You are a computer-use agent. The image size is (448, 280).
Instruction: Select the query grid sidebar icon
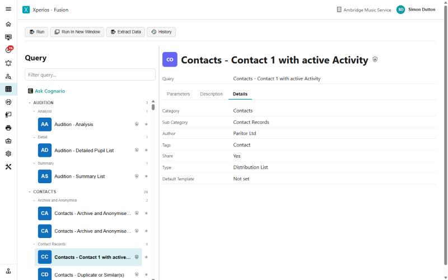coord(8,89)
